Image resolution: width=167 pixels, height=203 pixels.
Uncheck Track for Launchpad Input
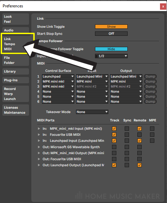tap(114, 140)
